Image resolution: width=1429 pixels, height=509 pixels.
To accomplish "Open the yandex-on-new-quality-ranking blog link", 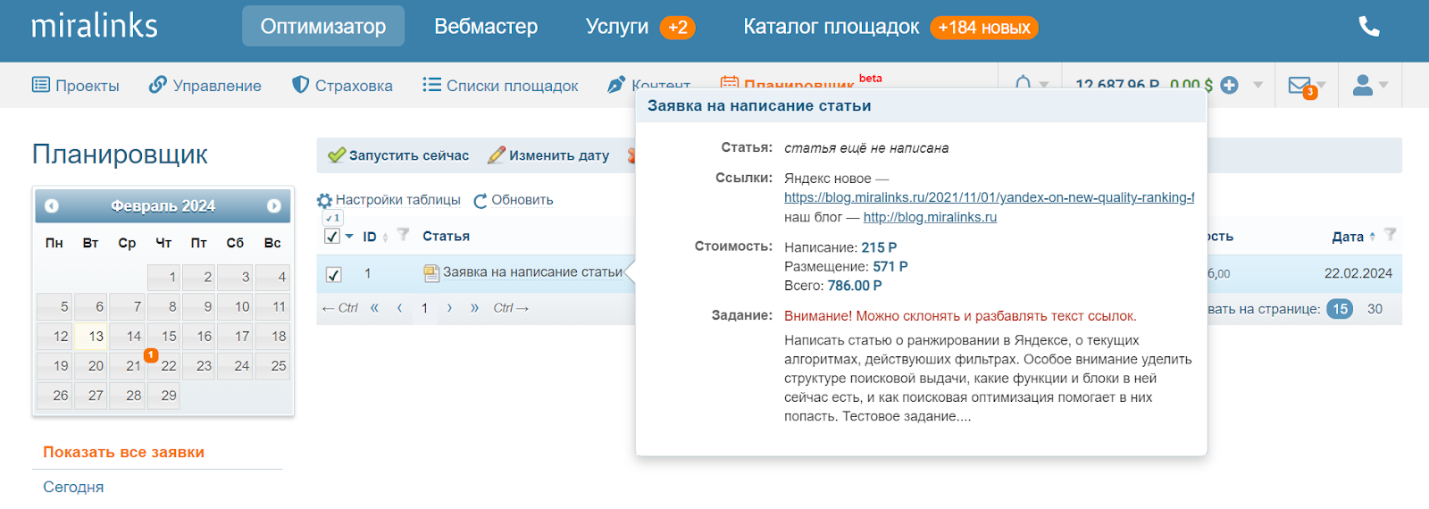I will coord(989,197).
